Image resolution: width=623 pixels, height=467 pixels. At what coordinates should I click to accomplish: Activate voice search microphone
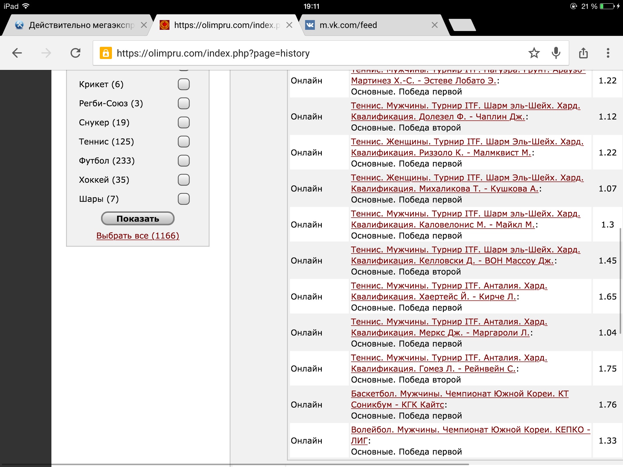click(x=556, y=53)
